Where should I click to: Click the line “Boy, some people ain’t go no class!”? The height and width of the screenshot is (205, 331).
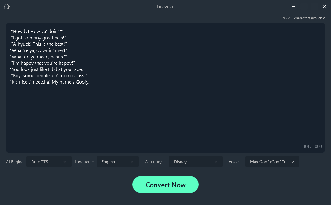pyautogui.click(x=49, y=76)
